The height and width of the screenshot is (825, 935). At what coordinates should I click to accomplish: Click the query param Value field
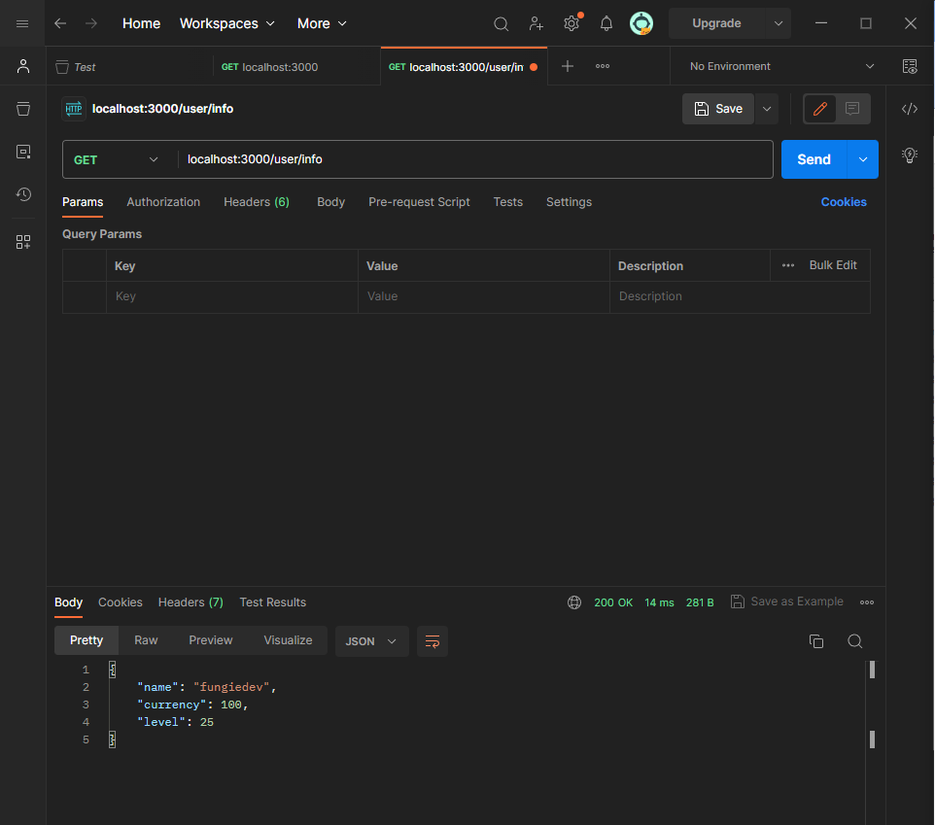pos(484,296)
